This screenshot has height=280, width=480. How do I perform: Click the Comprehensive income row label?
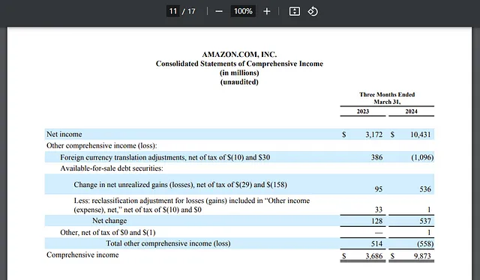tap(82, 255)
